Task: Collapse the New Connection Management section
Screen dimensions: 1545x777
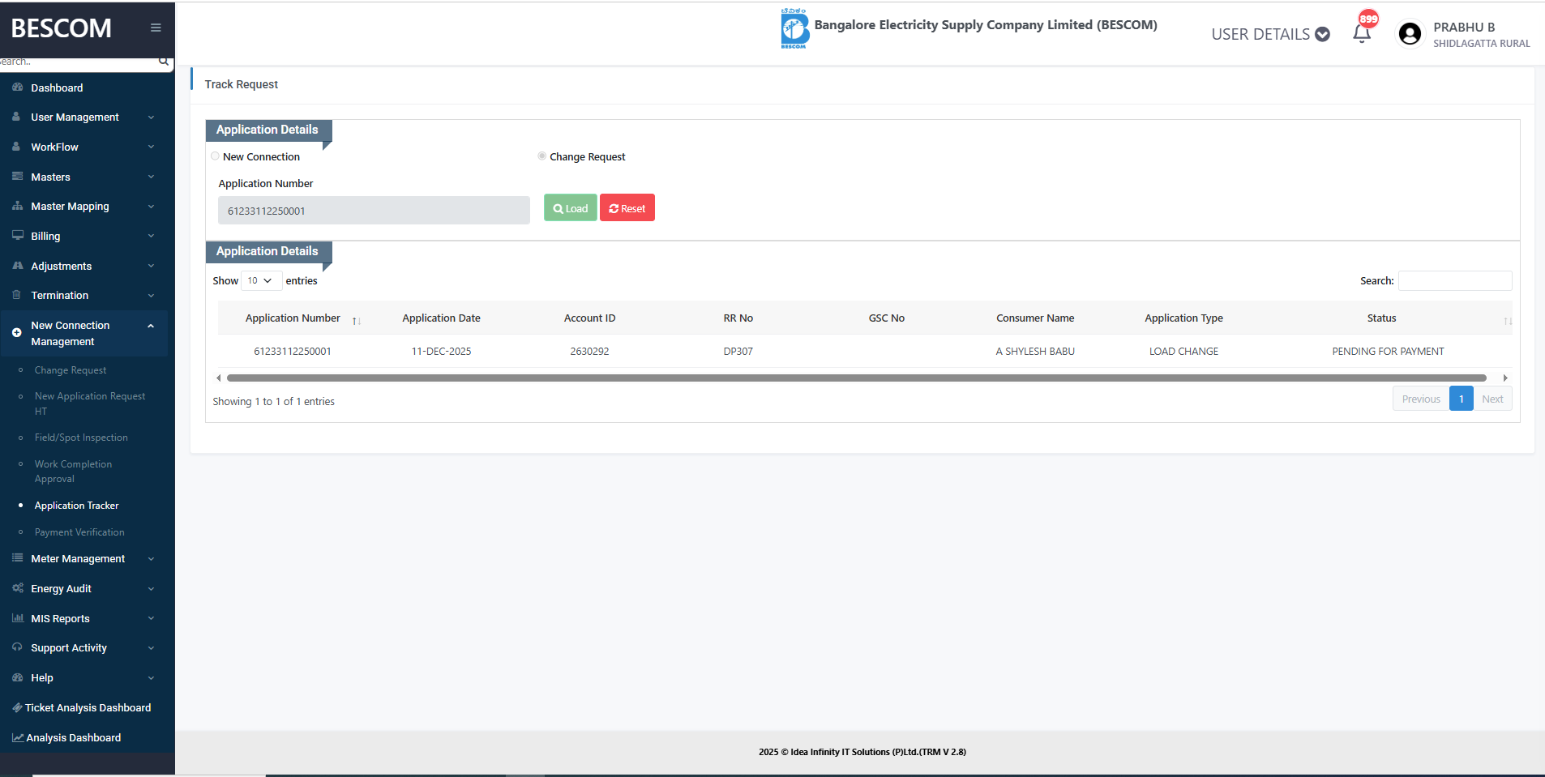Action: pyautogui.click(x=151, y=326)
